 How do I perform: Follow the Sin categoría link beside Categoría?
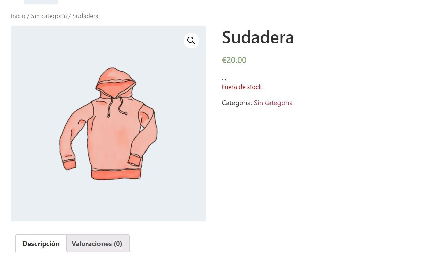pos(273,103)
